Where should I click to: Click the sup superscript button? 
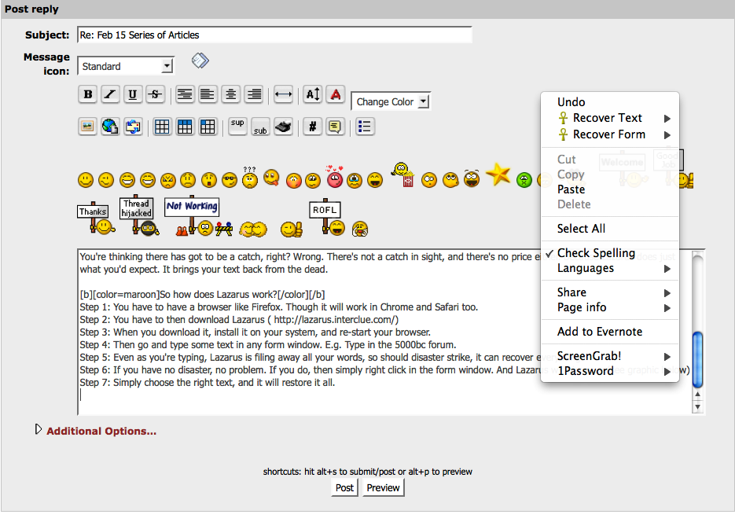click(237, 127)
